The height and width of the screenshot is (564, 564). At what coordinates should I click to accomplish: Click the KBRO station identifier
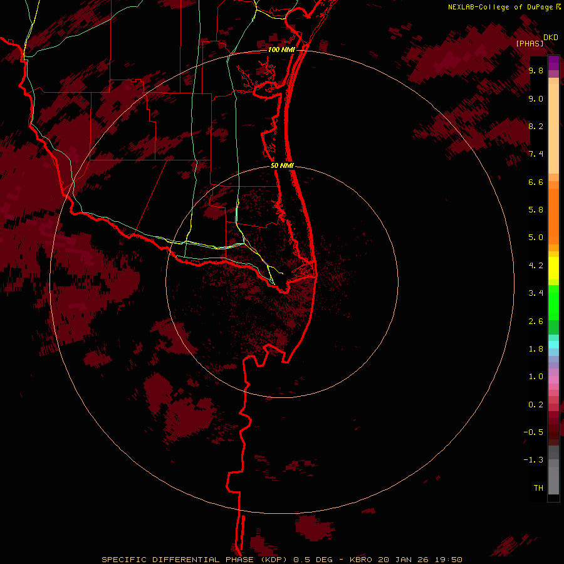[x=362, y=560]
